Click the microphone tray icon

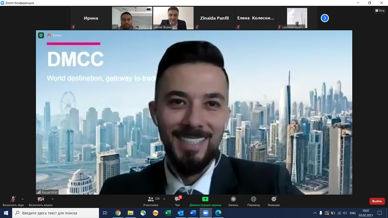tap(321, 213)
